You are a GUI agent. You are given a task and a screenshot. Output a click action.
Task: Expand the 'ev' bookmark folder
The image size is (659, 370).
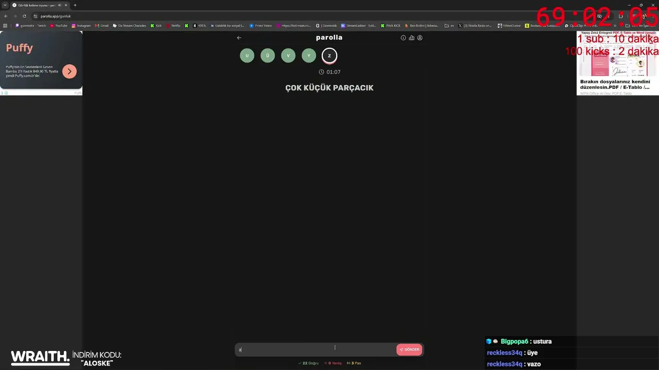tap(449, 25)
